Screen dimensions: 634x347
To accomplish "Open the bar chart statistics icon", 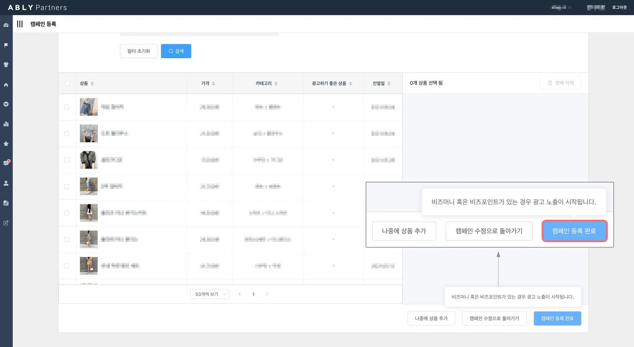I will pyautogui.click(x=6, y=124).
